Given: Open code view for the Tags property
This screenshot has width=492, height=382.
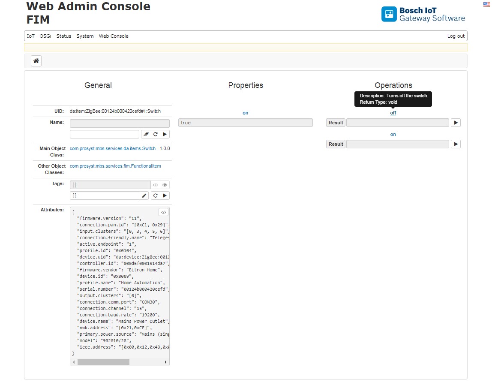Looking at the screenshot, I should [x=155, y=184].
